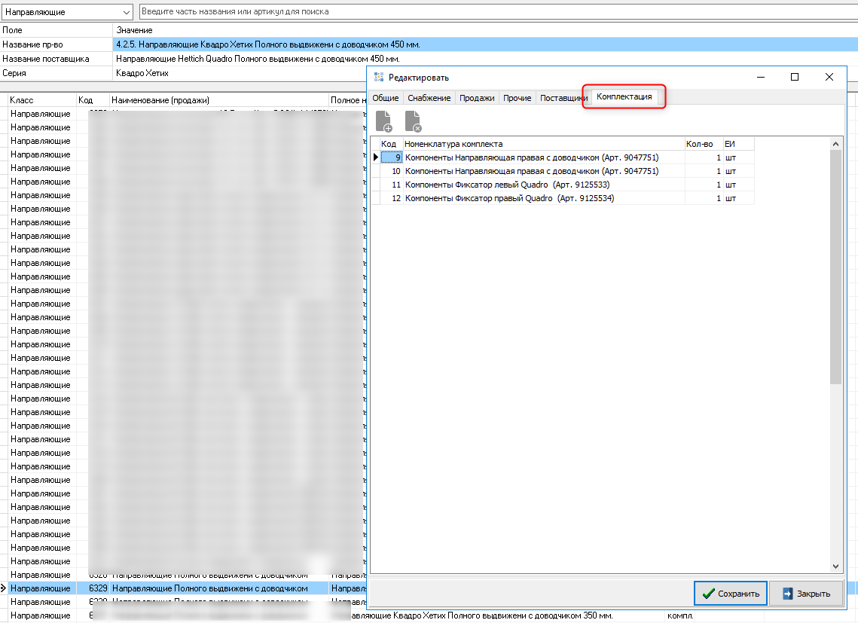858x623 pixels.
Task: Click the Редактировать window title icon
Action: point(379,78)
